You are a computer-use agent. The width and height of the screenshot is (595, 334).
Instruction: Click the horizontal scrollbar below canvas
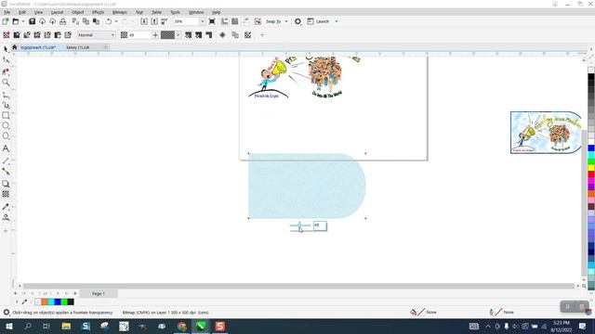pyautogui.click(x=298, y=287)
